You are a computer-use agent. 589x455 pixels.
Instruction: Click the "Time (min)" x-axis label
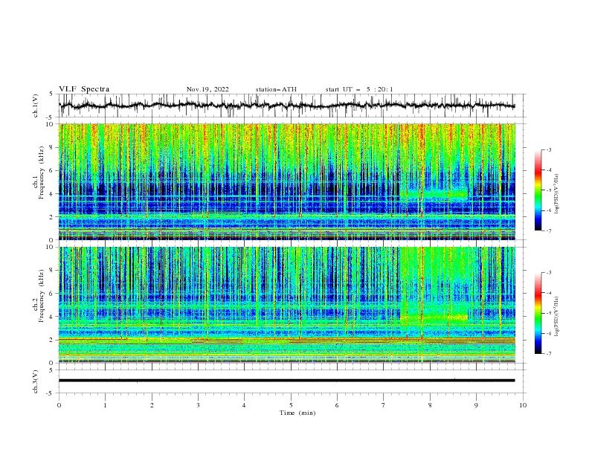297,413
